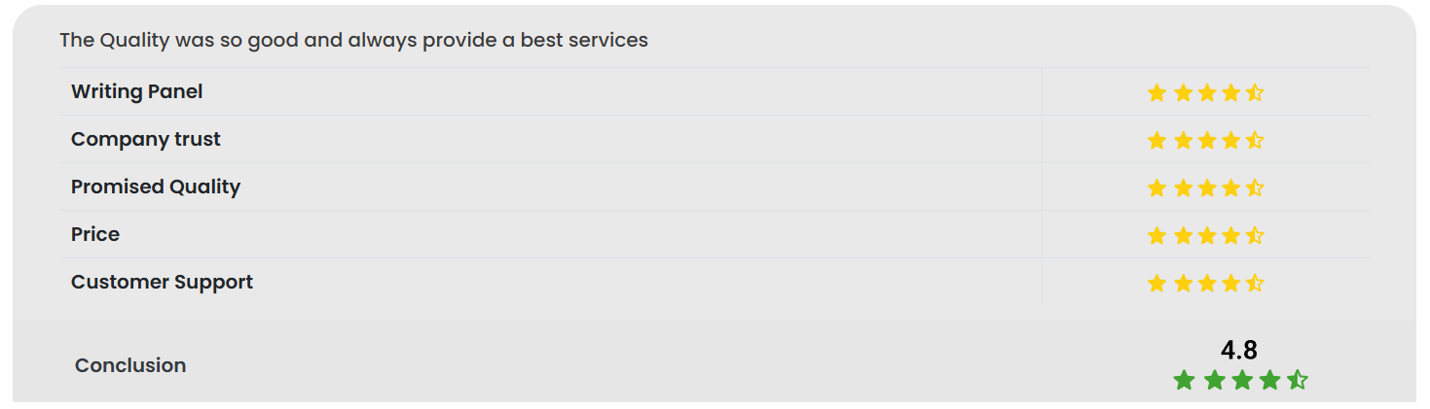Click the Promised Quality label
The height and width of the screenshot is (409, 1430).
(x=155, y=187)
